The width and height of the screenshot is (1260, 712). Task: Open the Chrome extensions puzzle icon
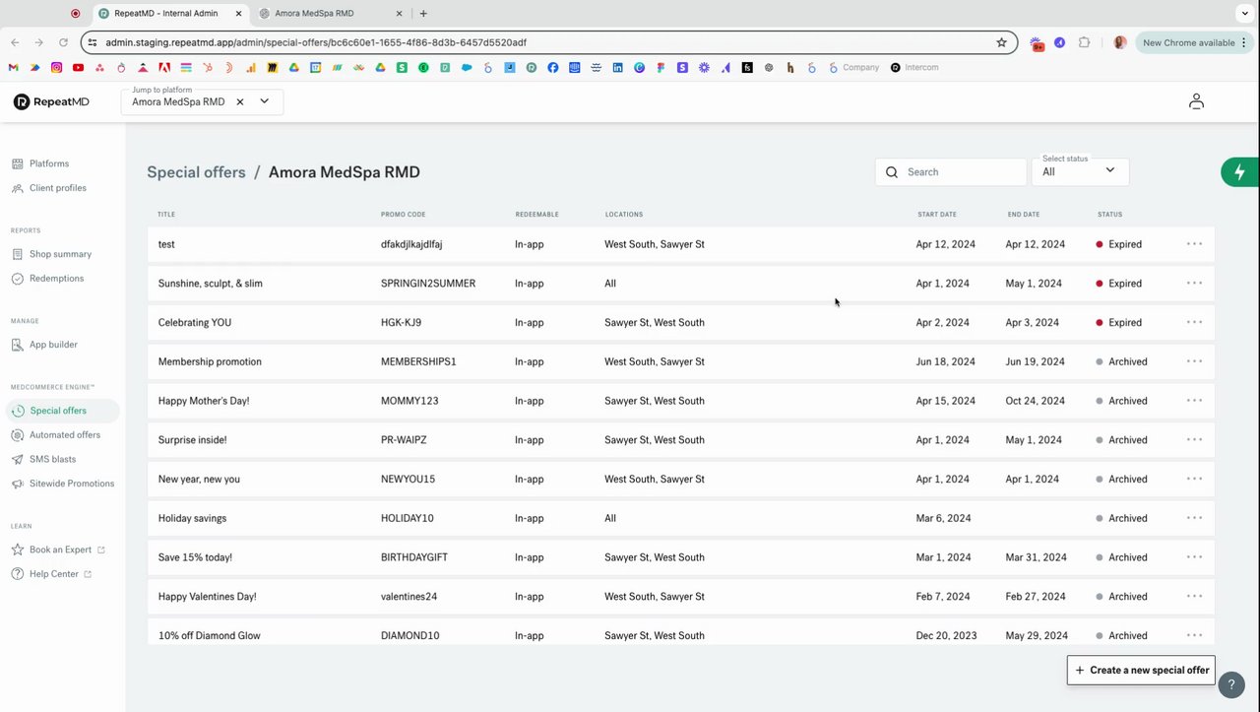point(1084,42)
